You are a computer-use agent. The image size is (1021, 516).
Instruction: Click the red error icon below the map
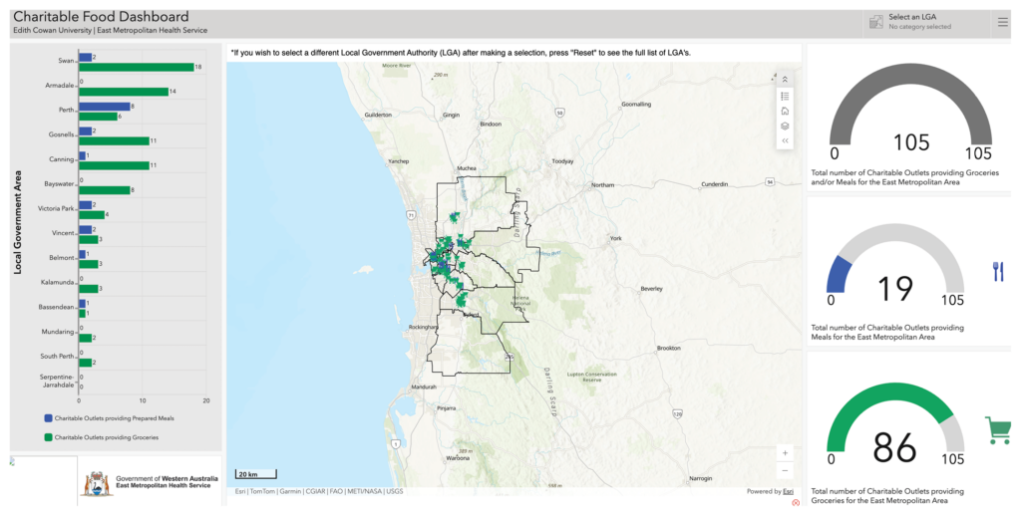click(795, 503)
